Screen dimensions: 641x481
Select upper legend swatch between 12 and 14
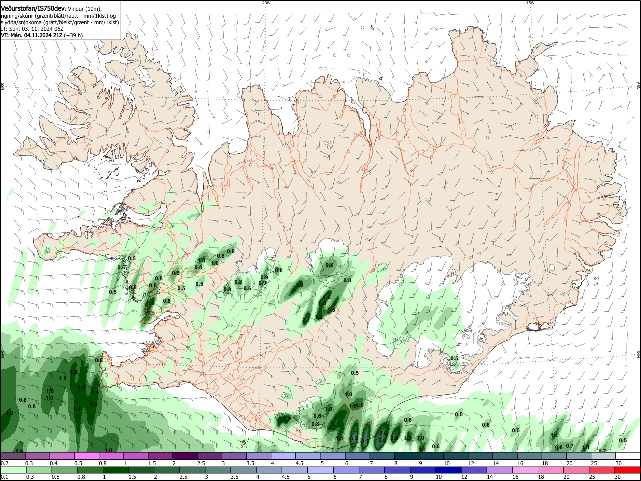click(480, 456)
